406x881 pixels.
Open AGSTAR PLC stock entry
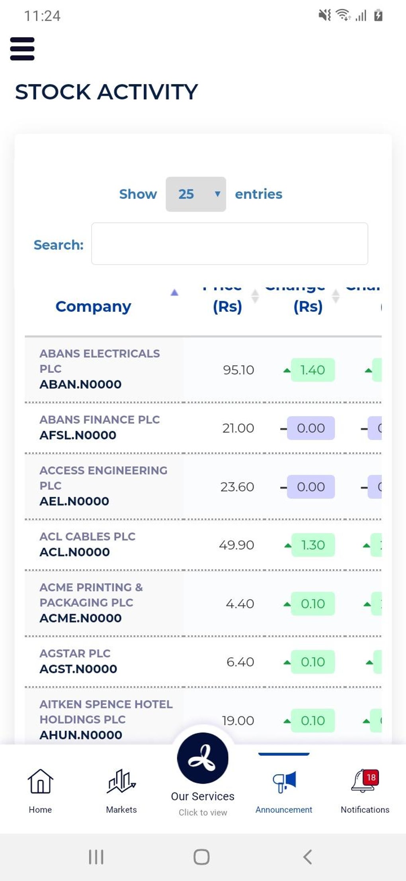pyautogui.click(x=75, y=654)
